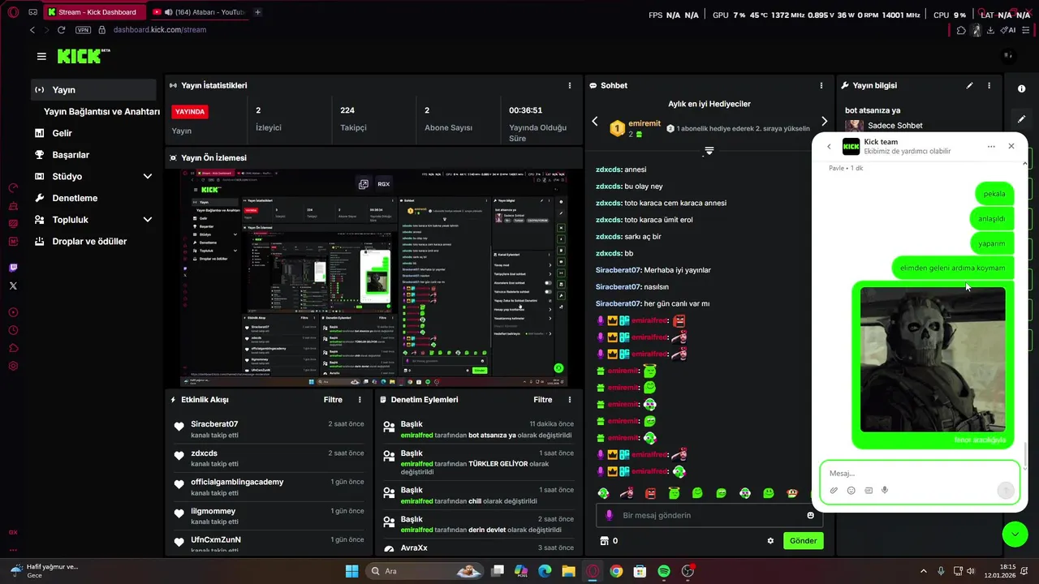1039x584 pixels.
Task: Open Google Chrome from the taskbar
Action: (x=616, y=571)
